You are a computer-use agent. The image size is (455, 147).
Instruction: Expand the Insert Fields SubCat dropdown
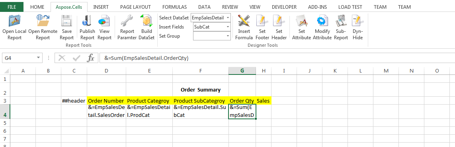pos(228,27)
